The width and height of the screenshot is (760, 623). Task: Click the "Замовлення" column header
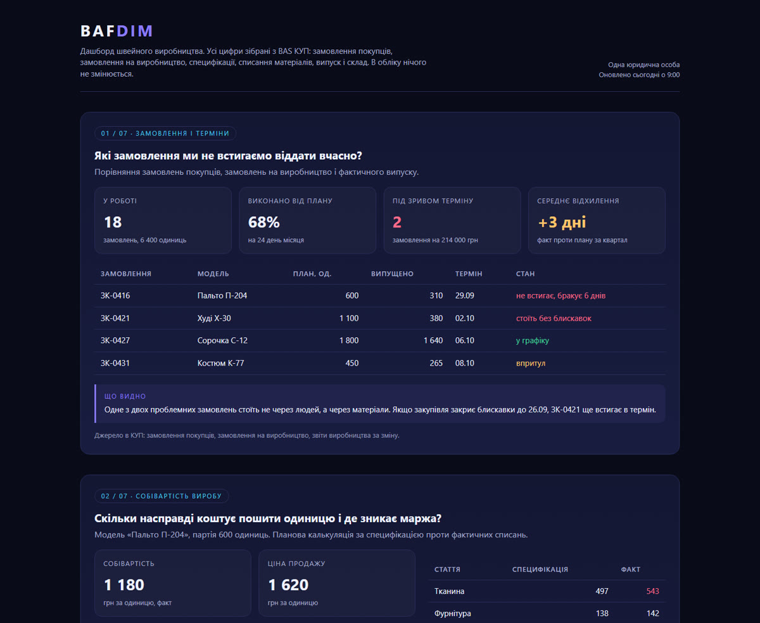click(126, 274)
